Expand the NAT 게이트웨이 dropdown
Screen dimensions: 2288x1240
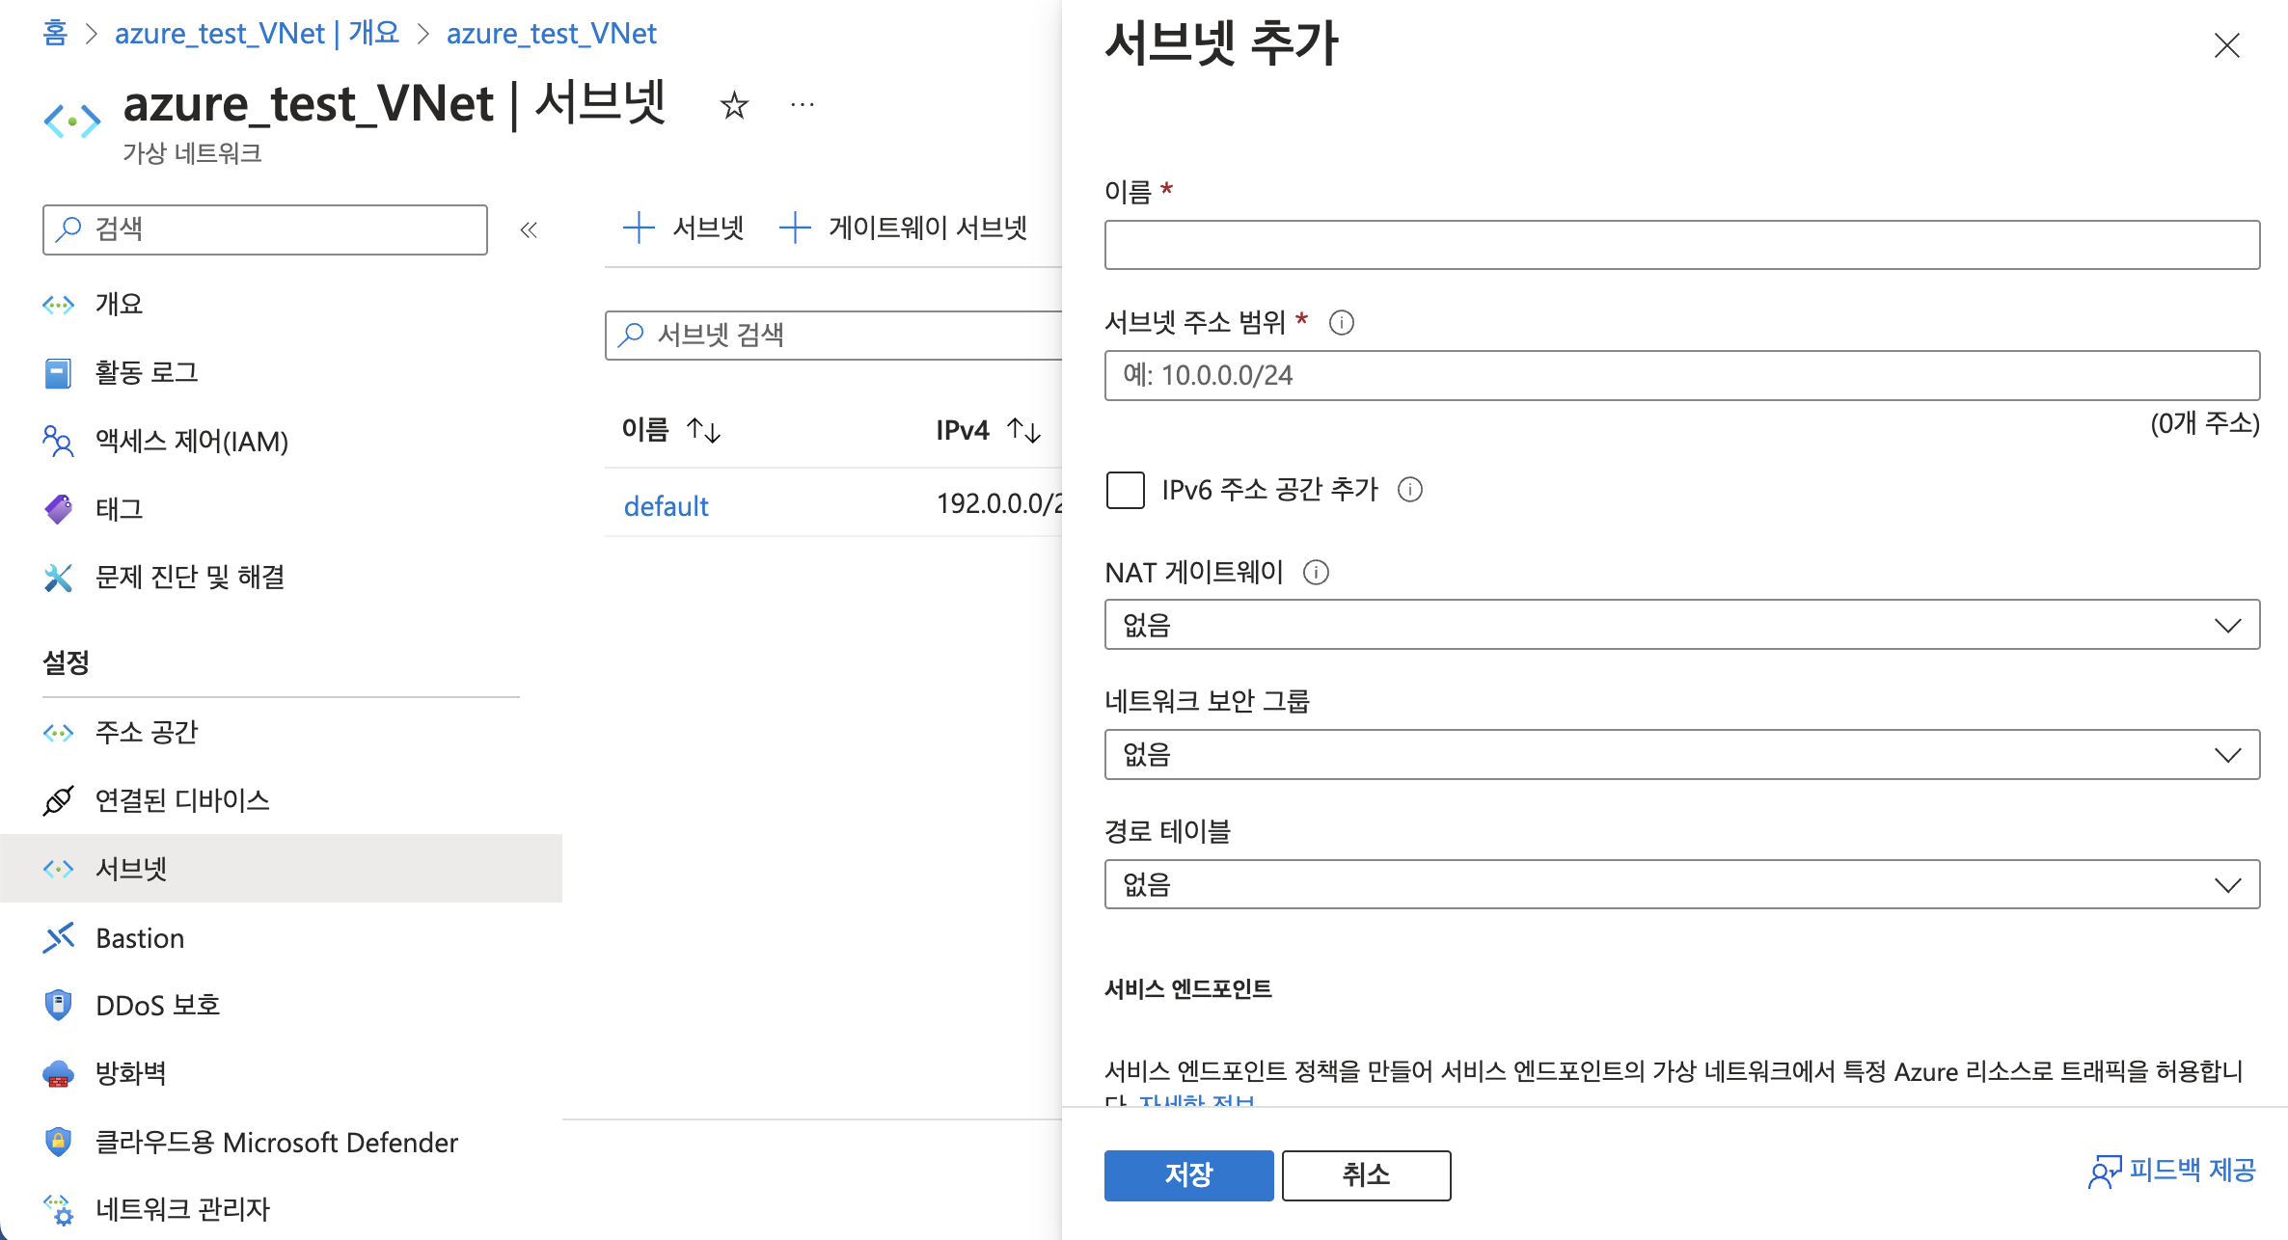point(1681,625)
